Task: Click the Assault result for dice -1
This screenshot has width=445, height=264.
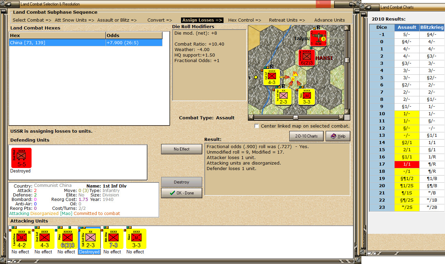Action: 407,35
